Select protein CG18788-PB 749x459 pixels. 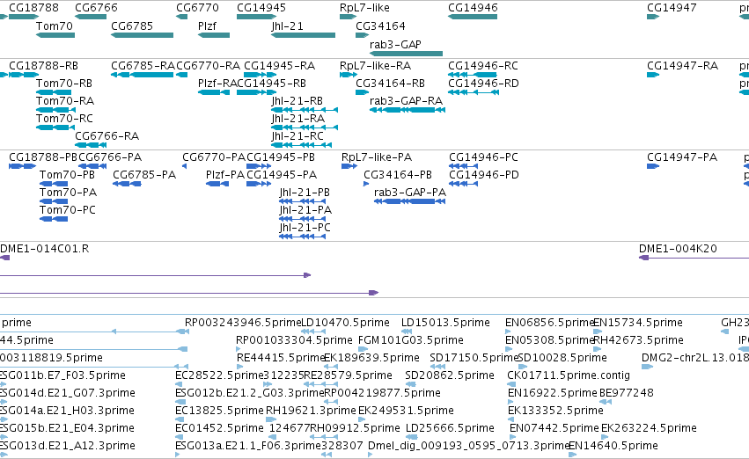(23, 166)
